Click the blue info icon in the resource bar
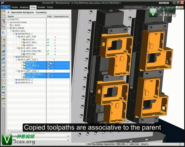The height and width of the screenshot is (147, 185). (x=3, y=66)
